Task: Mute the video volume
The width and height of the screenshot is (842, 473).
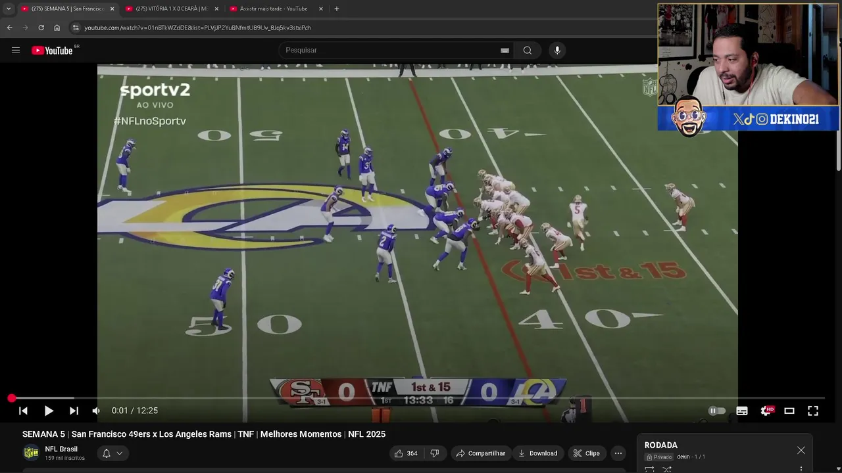Action: 96,411
